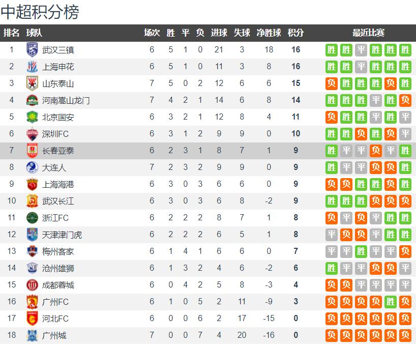Click the Shandong Taishan (山东泰山) team crest

pyautogui.click(x=32, y=83)
